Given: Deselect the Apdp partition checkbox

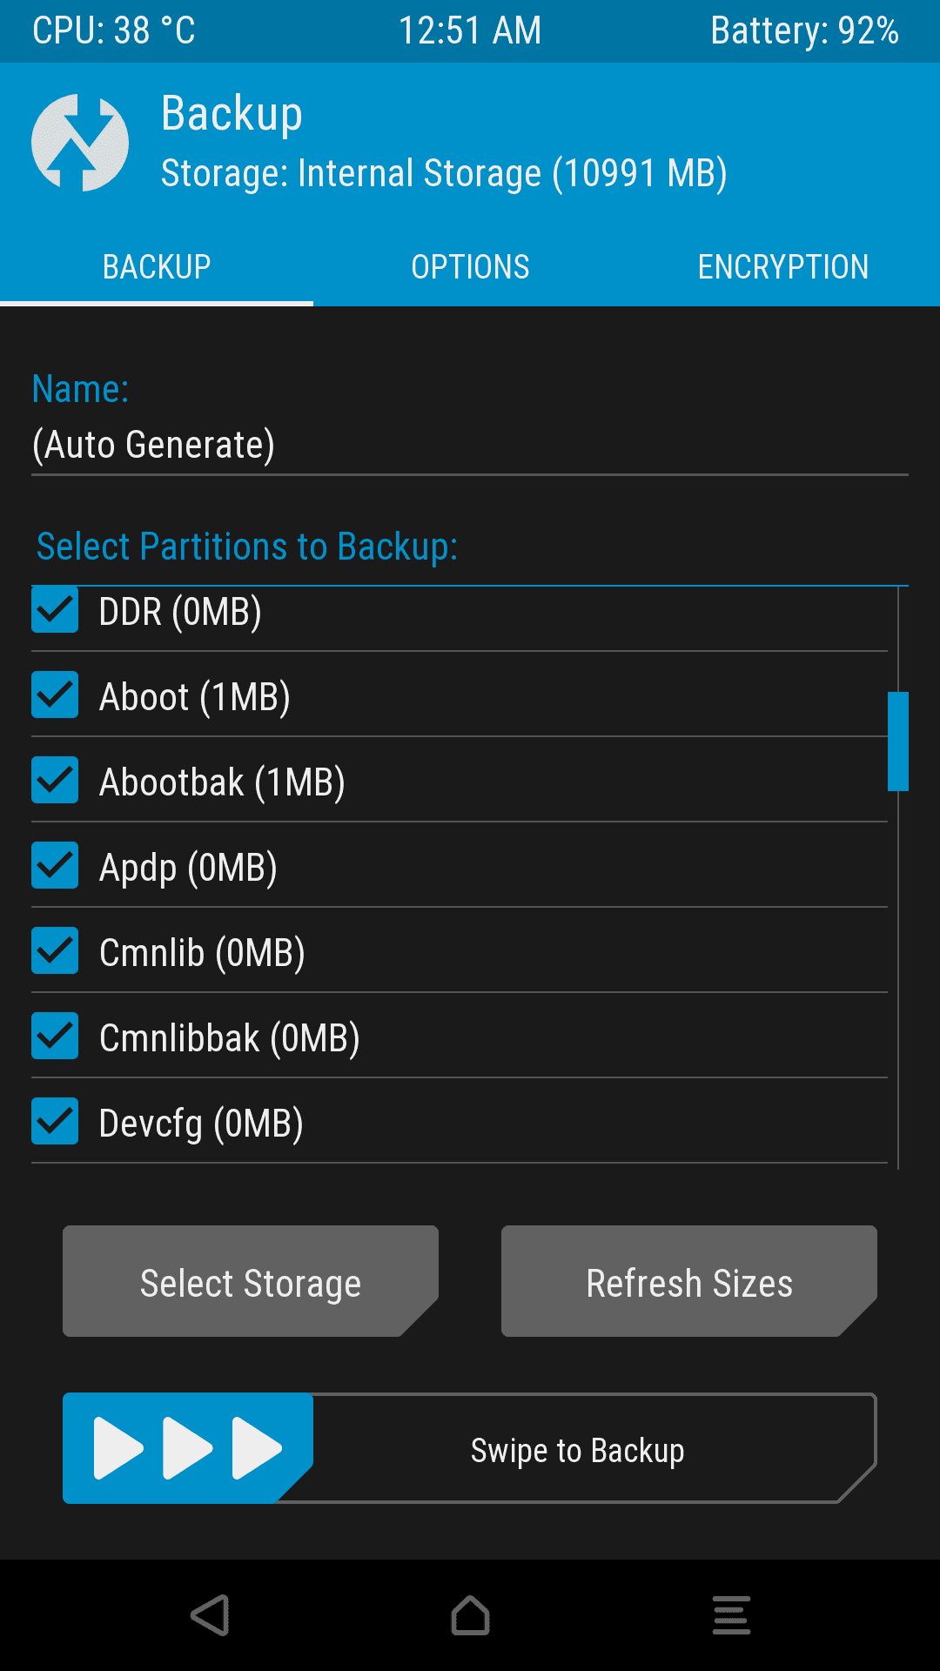Looking at the screenshot, I should point(55,866).
